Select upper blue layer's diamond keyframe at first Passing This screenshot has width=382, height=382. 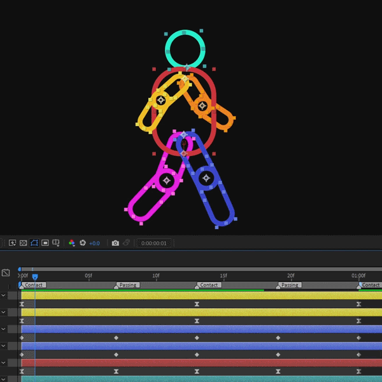[x=117, y=337]
